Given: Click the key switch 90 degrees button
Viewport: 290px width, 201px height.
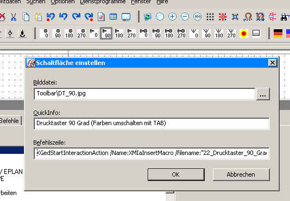Looking at the screenshot, I should click(156, 34).
